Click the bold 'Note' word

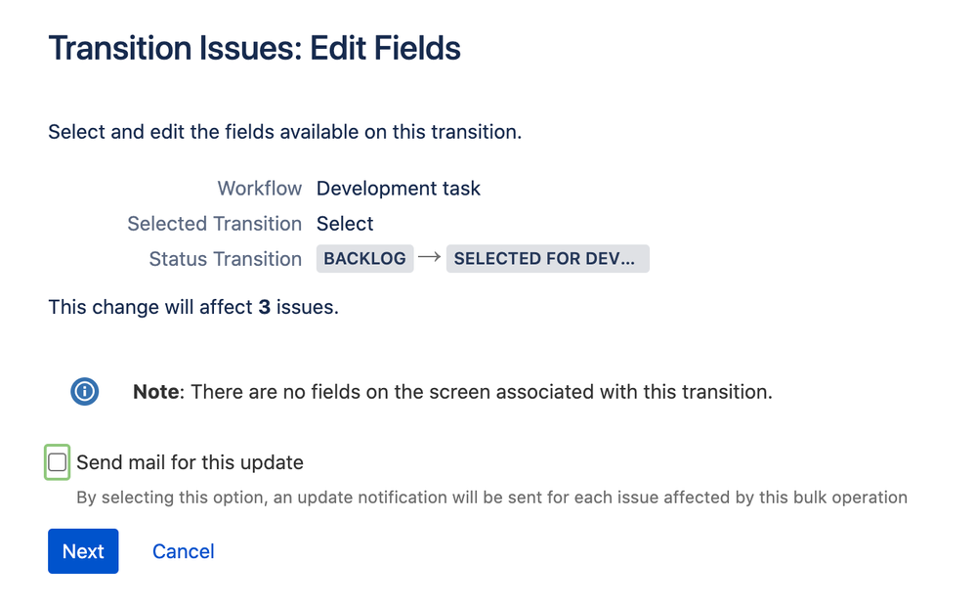pos(156,392)
